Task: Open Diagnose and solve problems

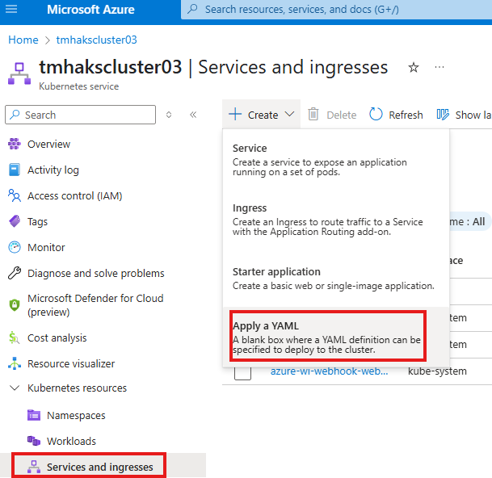Action: coord(95,273)
